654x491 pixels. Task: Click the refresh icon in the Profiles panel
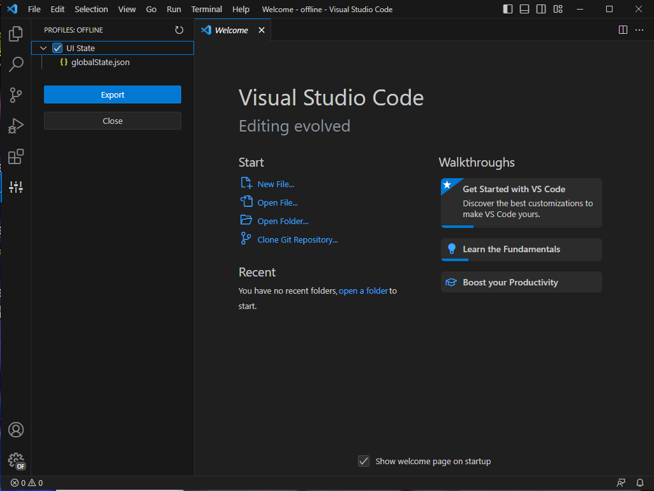(x=179, y=29)
